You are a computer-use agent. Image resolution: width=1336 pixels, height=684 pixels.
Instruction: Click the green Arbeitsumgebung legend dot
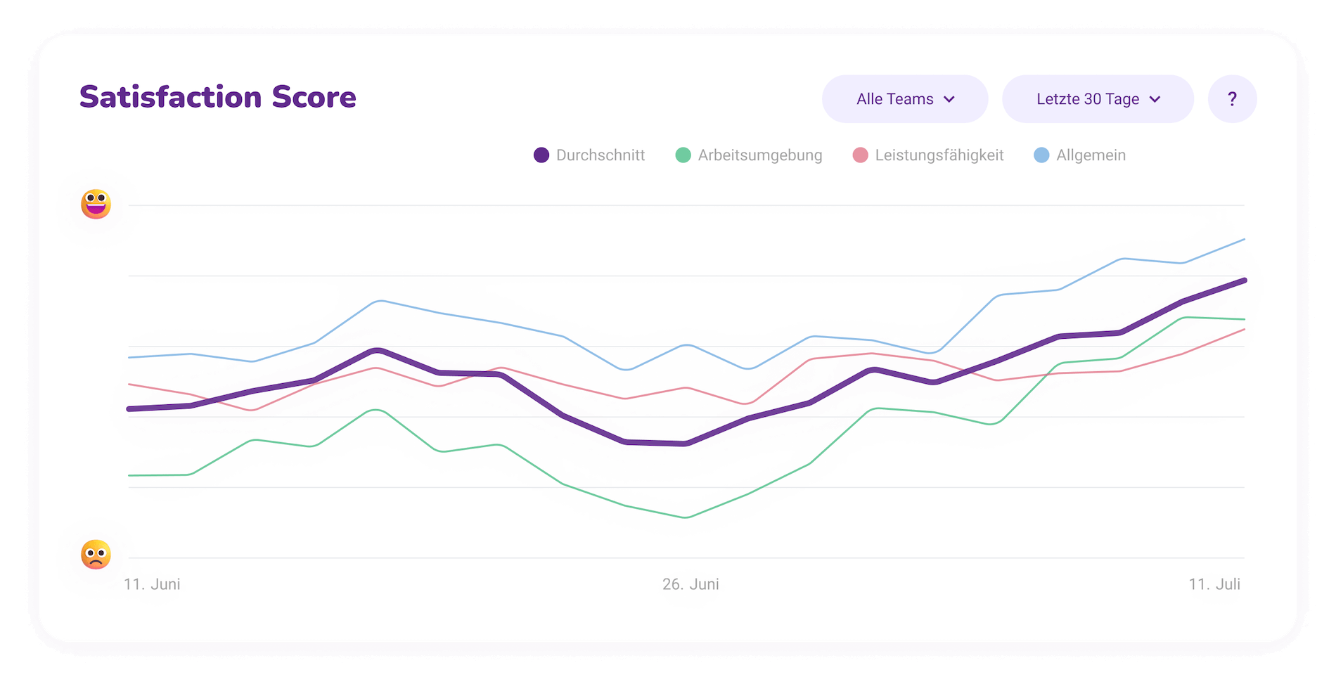pyautogui.click(x=683, y=155)
